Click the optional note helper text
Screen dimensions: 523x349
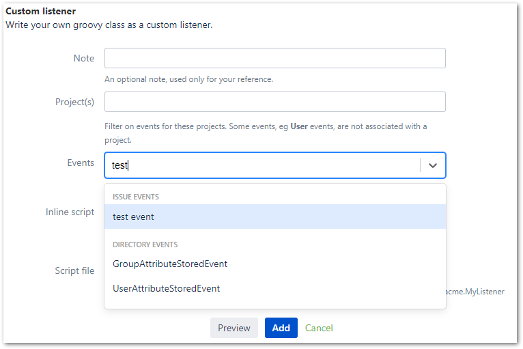188,79
